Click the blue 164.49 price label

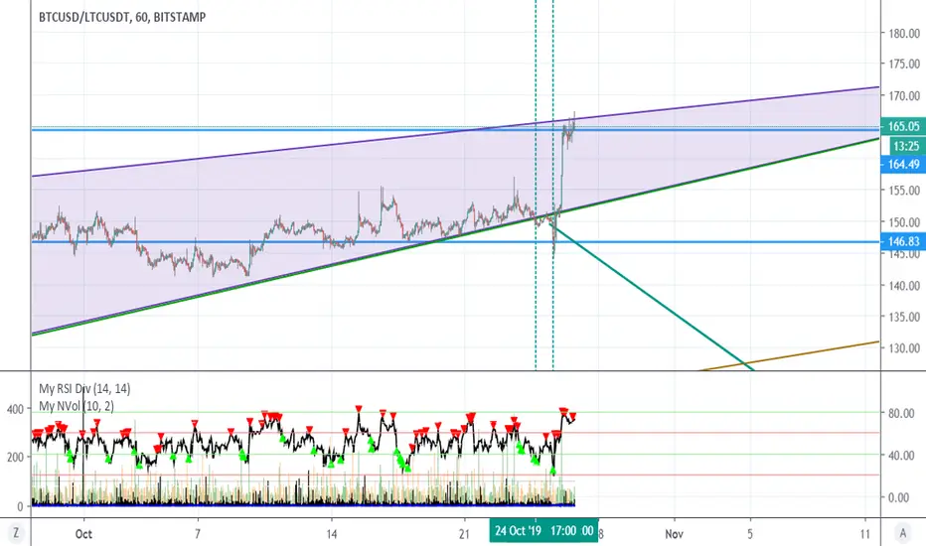click(x=903, y=164)
